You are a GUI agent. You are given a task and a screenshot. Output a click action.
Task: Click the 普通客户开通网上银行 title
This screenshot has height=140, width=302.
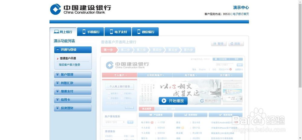pos(119,42)
